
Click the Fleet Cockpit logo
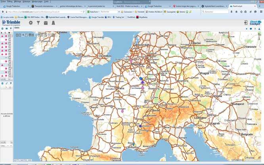[255, 23]
